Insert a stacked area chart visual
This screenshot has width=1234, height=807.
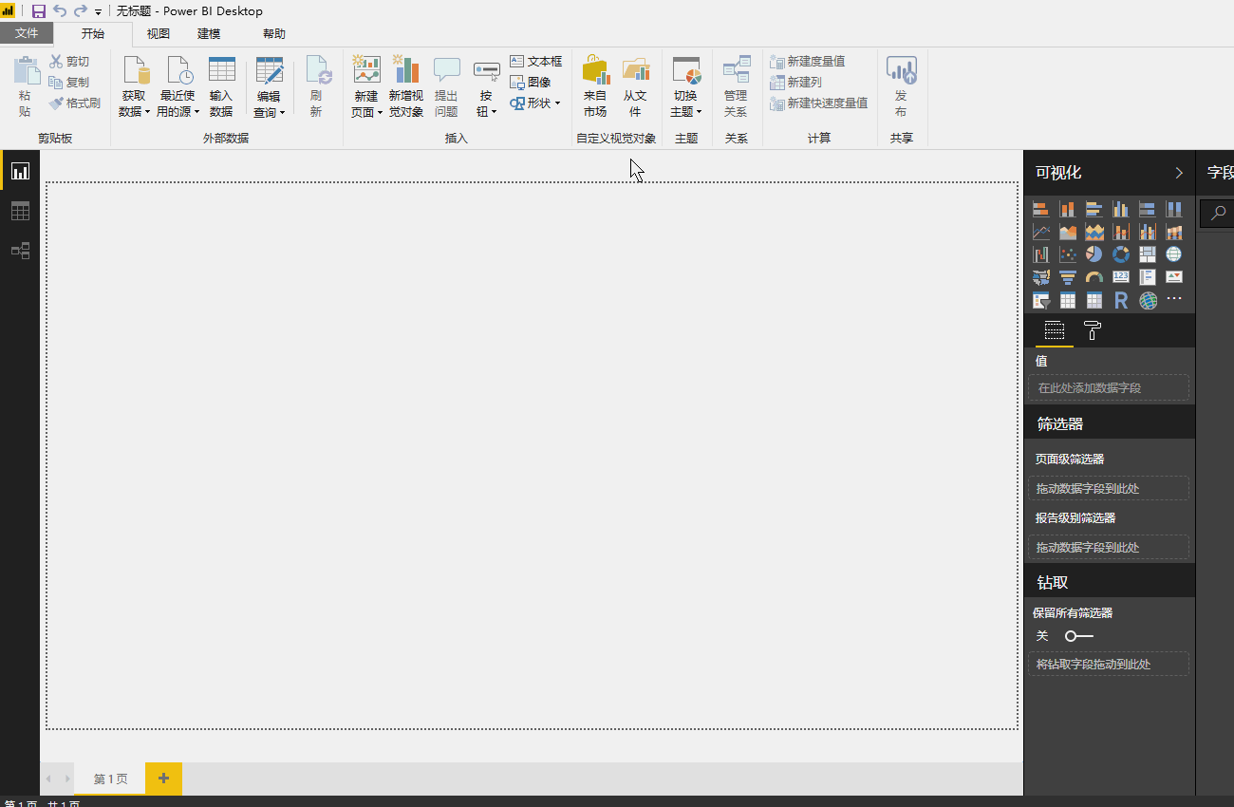click(1094, 232)
